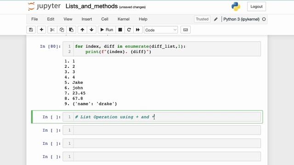294x165 pixels.
Task: Open the Edit menu
Action: click(51, 19)
